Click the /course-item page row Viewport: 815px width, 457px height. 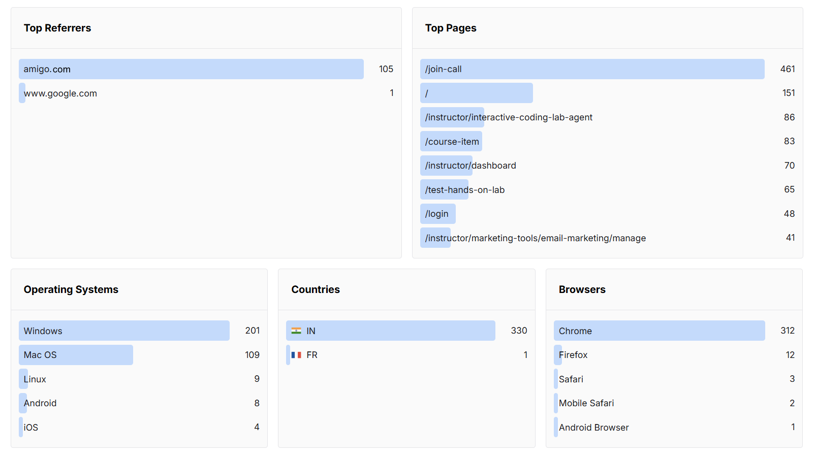tap(451, 141)
